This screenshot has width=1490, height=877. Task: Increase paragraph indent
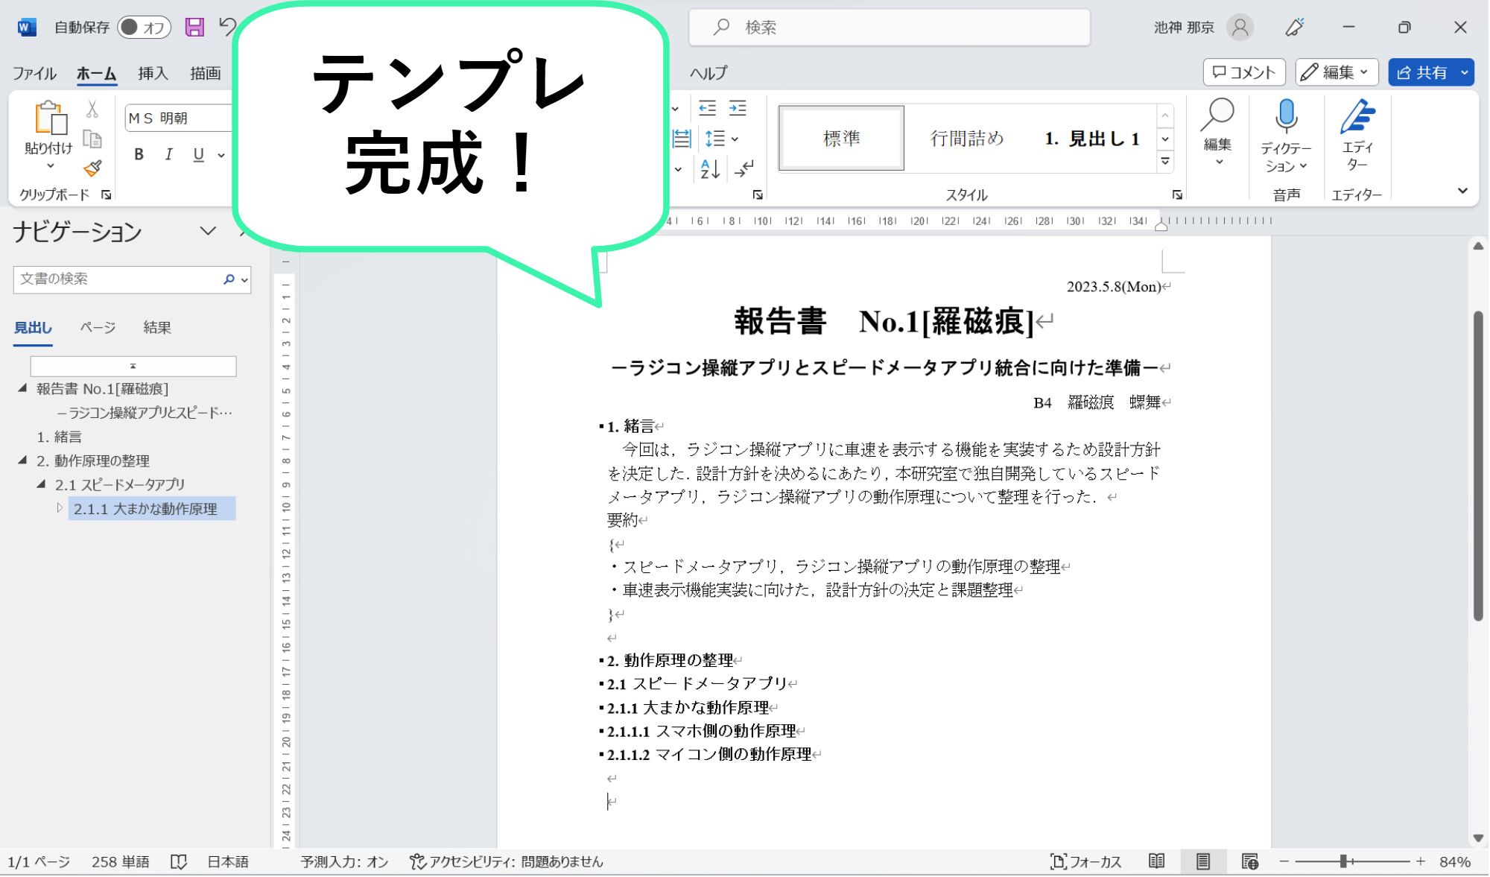738,109
